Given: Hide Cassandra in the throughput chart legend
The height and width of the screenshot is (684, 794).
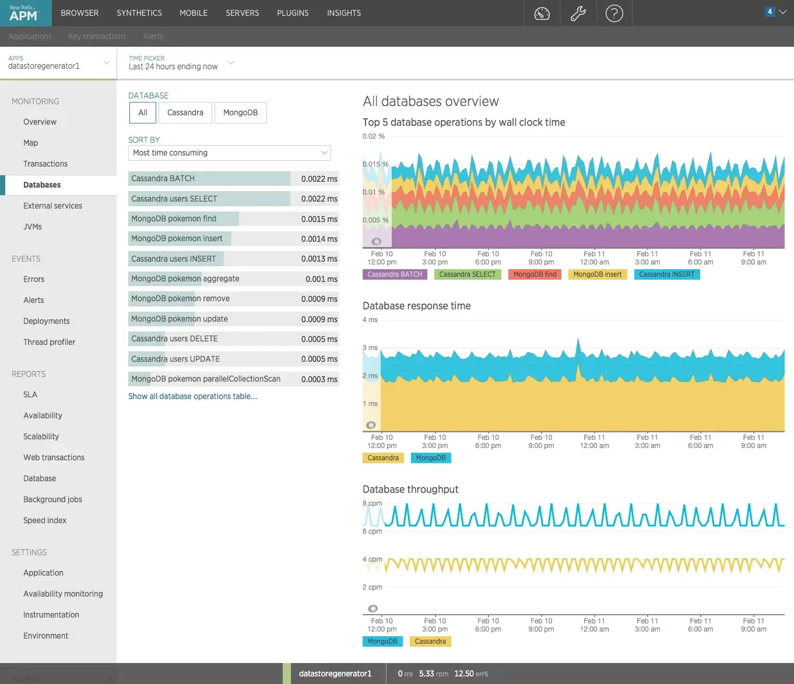Looking at the screenshot, I should coord(430,641).
